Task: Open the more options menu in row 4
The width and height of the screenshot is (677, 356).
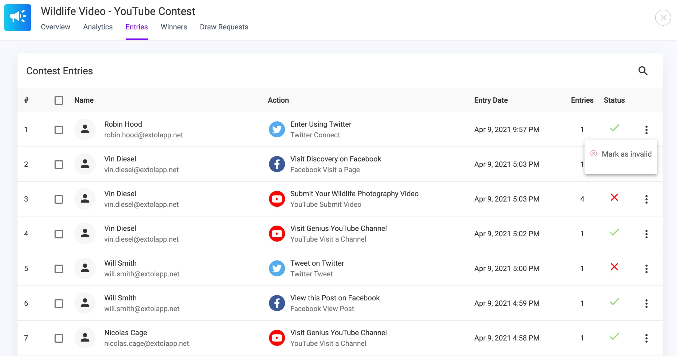Action: [x=647, y=234]
